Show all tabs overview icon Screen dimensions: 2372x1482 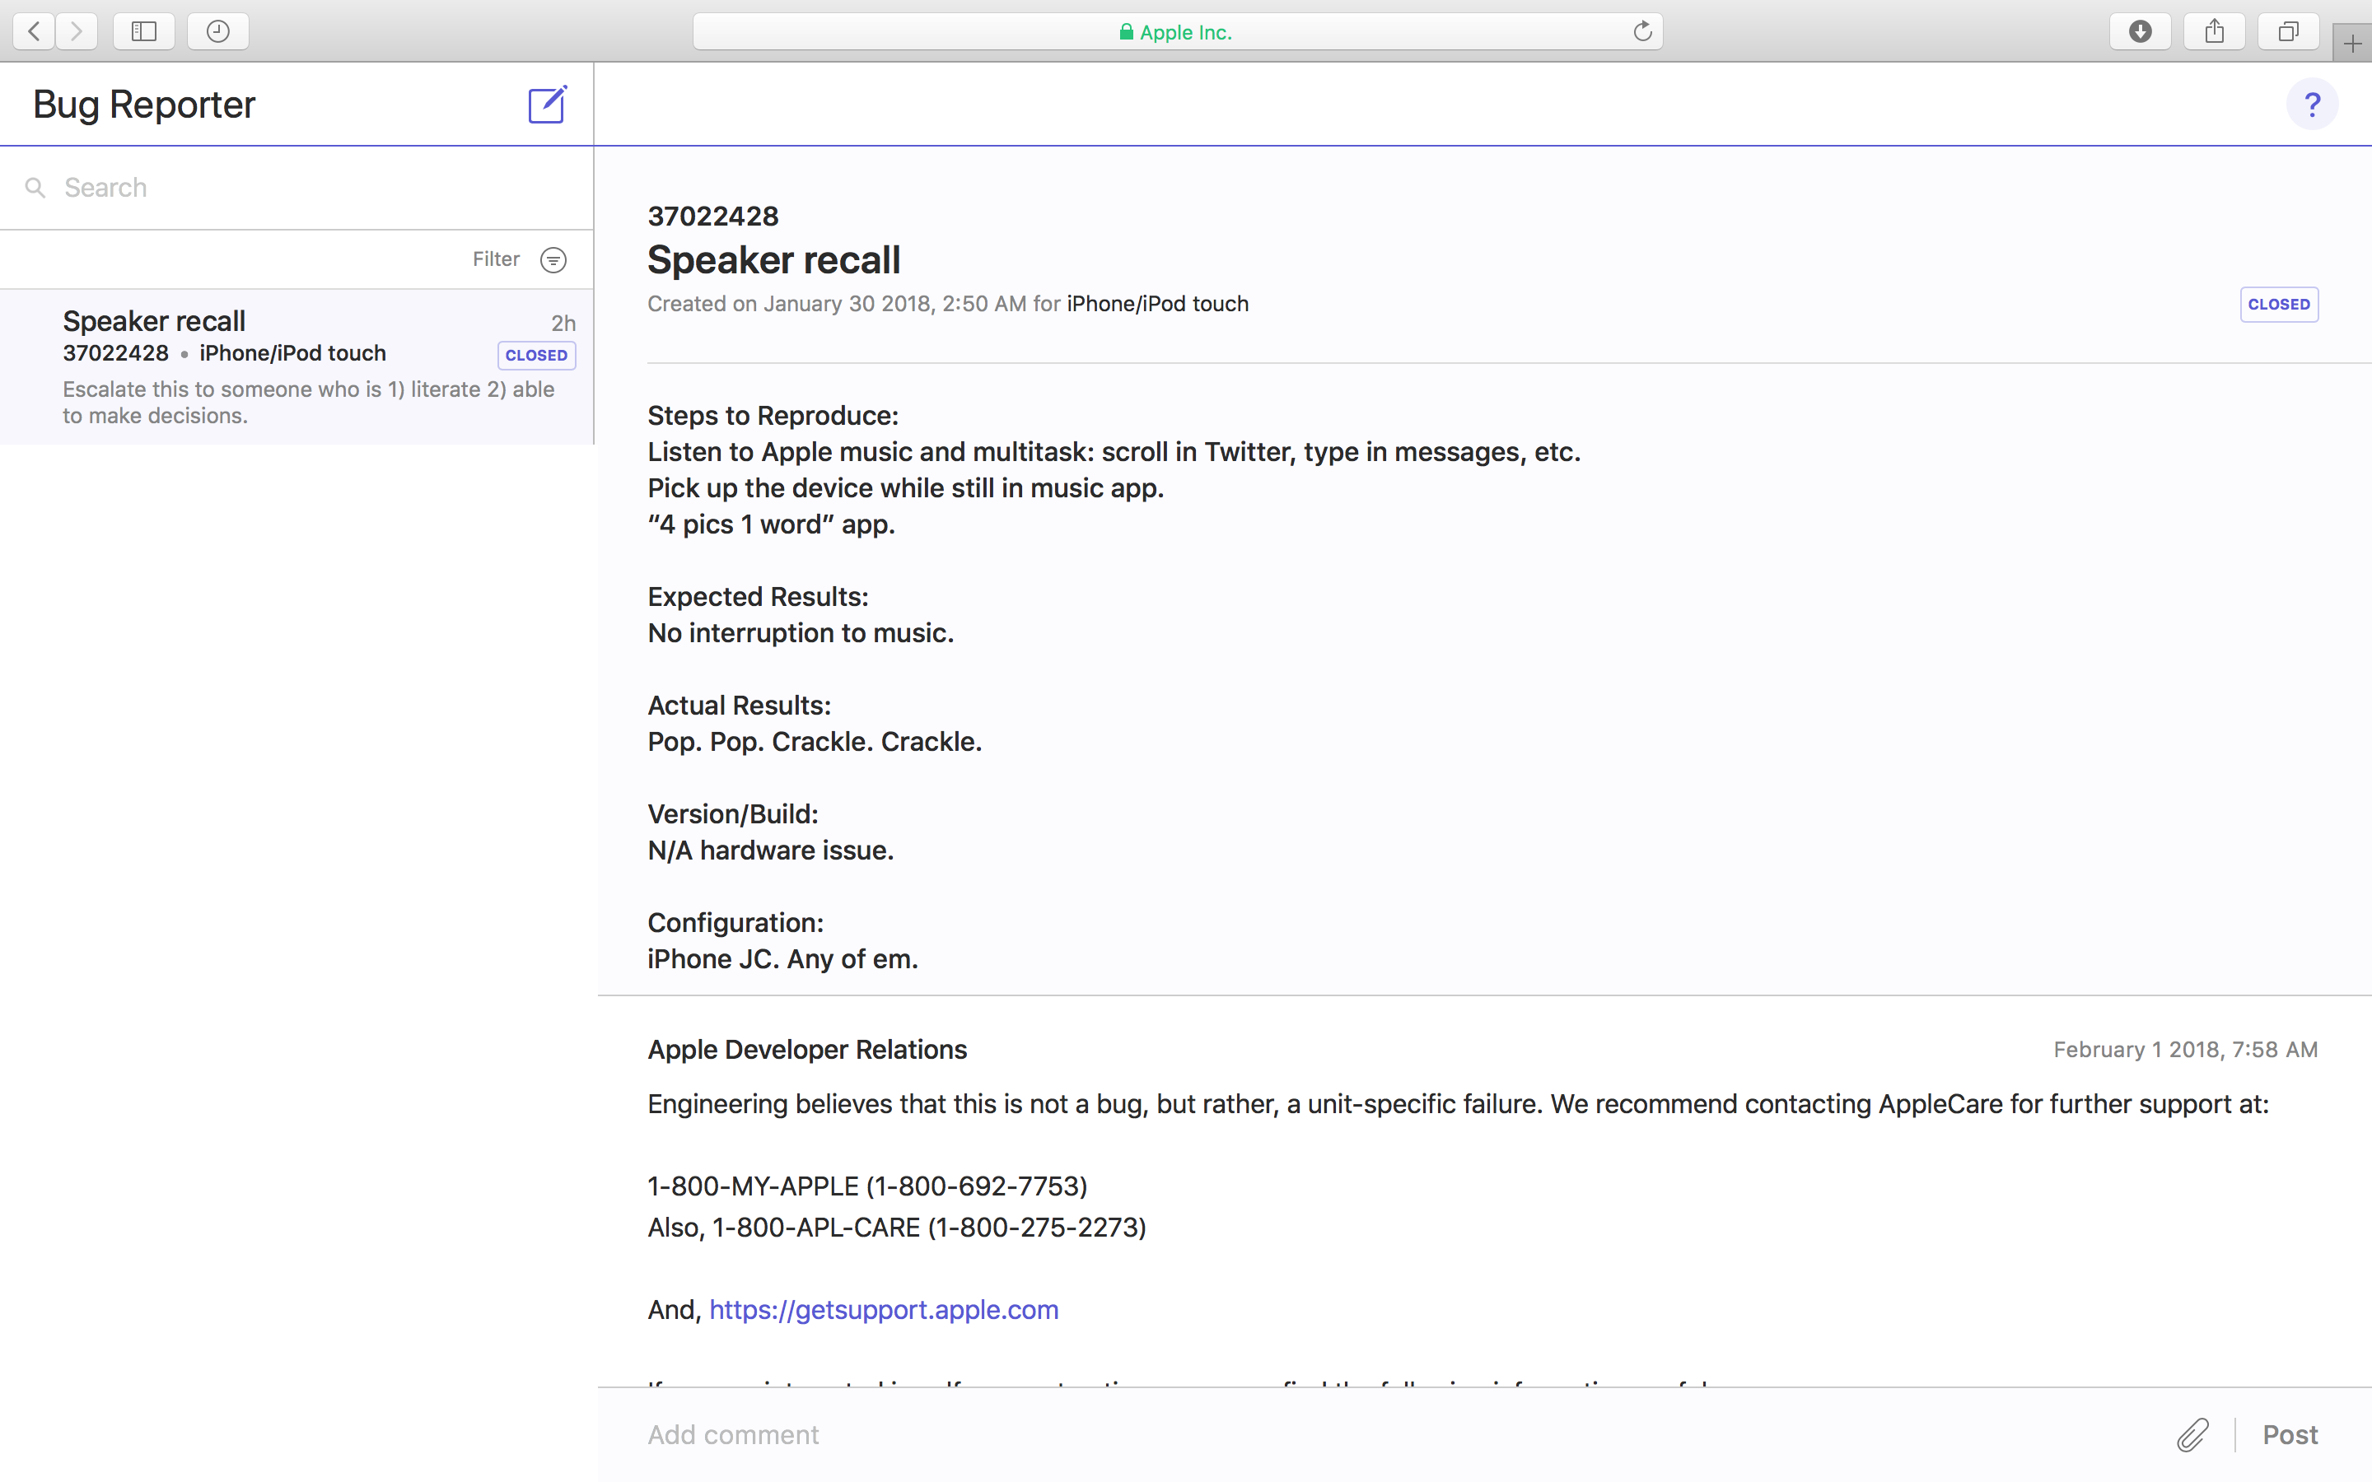point(2288,31)
